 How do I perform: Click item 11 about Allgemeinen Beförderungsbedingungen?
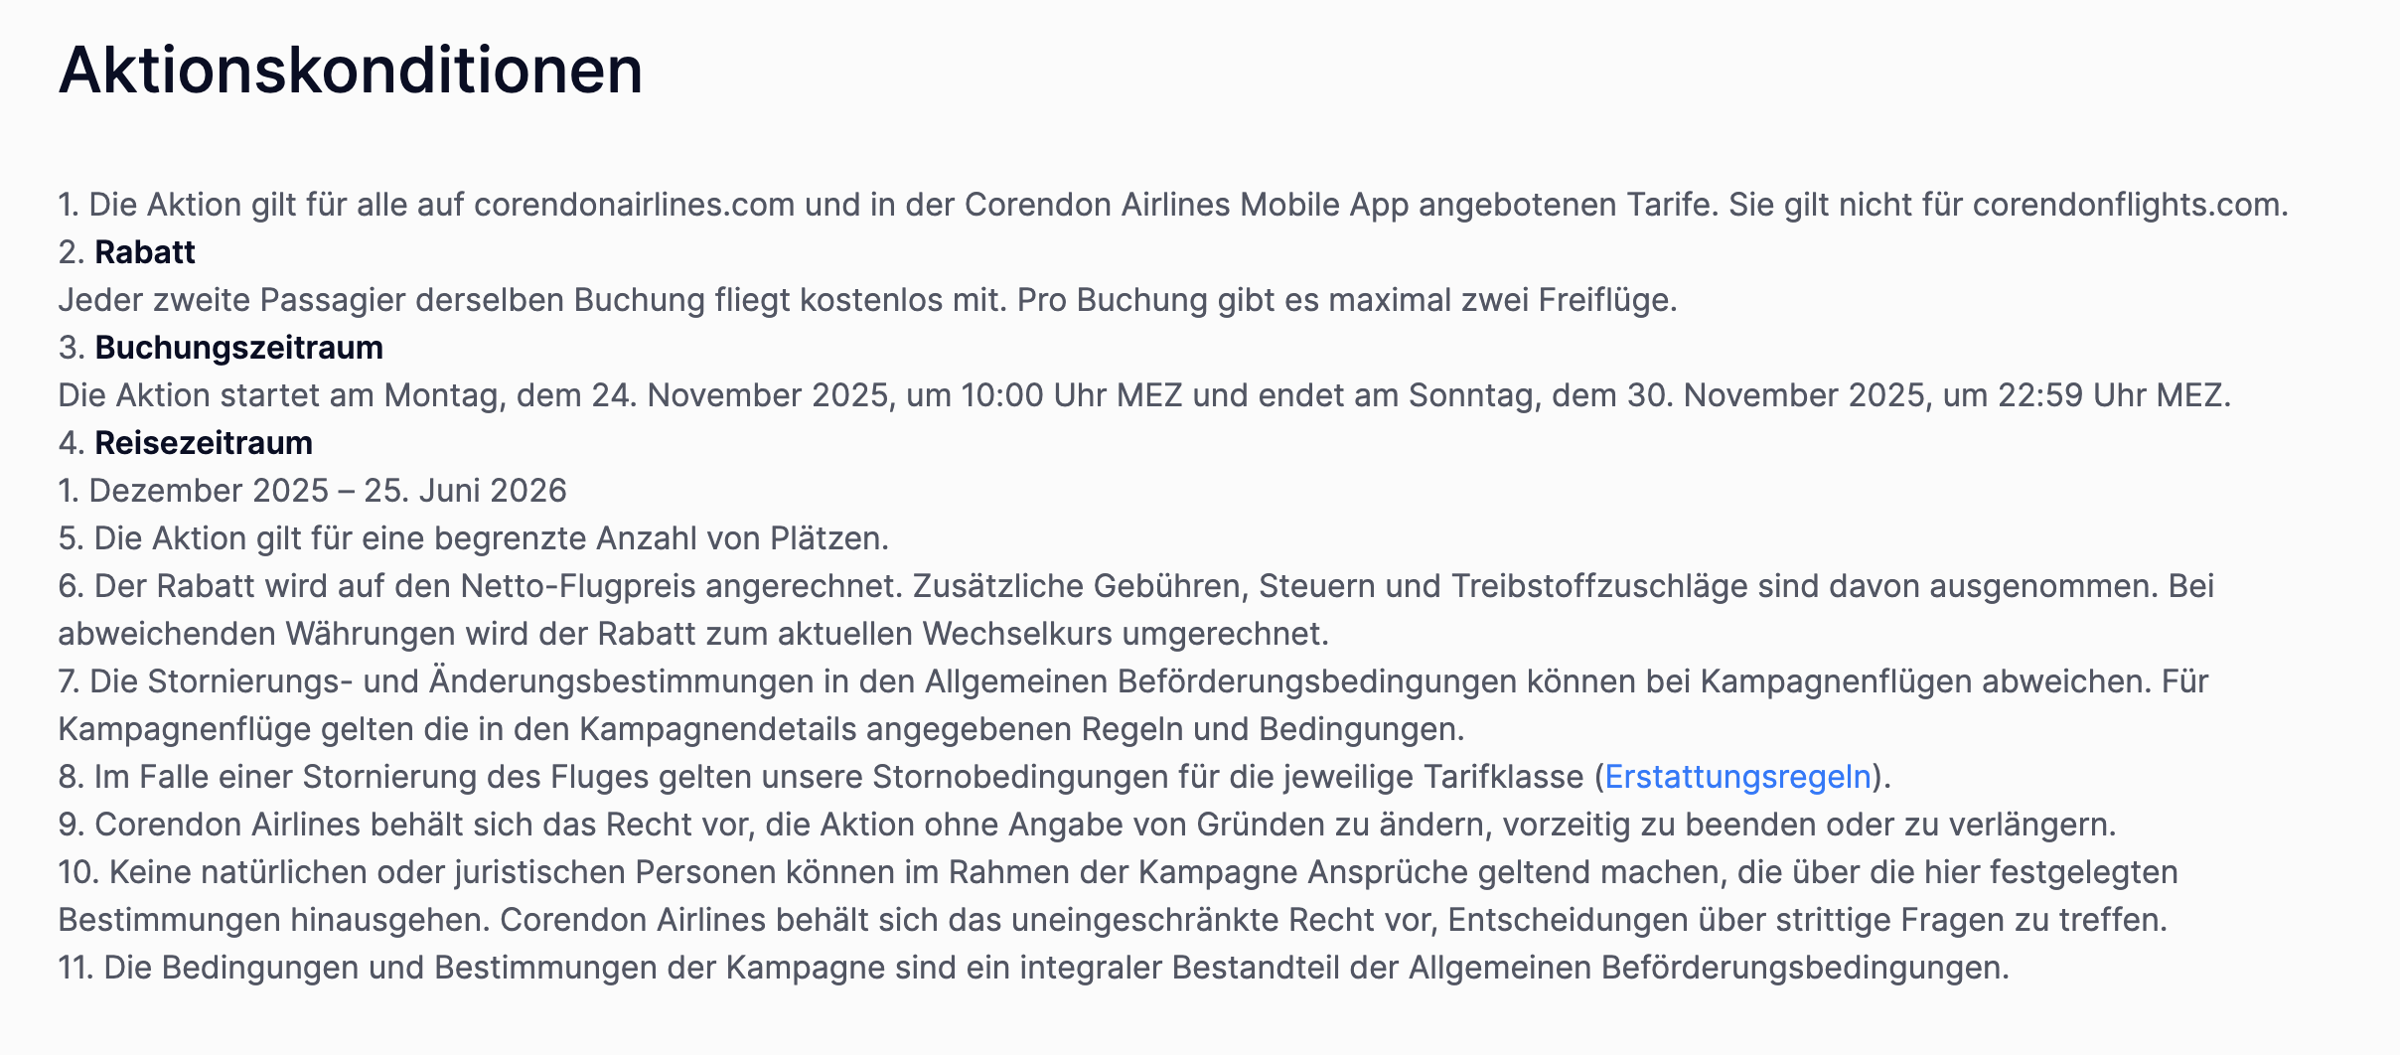[1033, 968]
